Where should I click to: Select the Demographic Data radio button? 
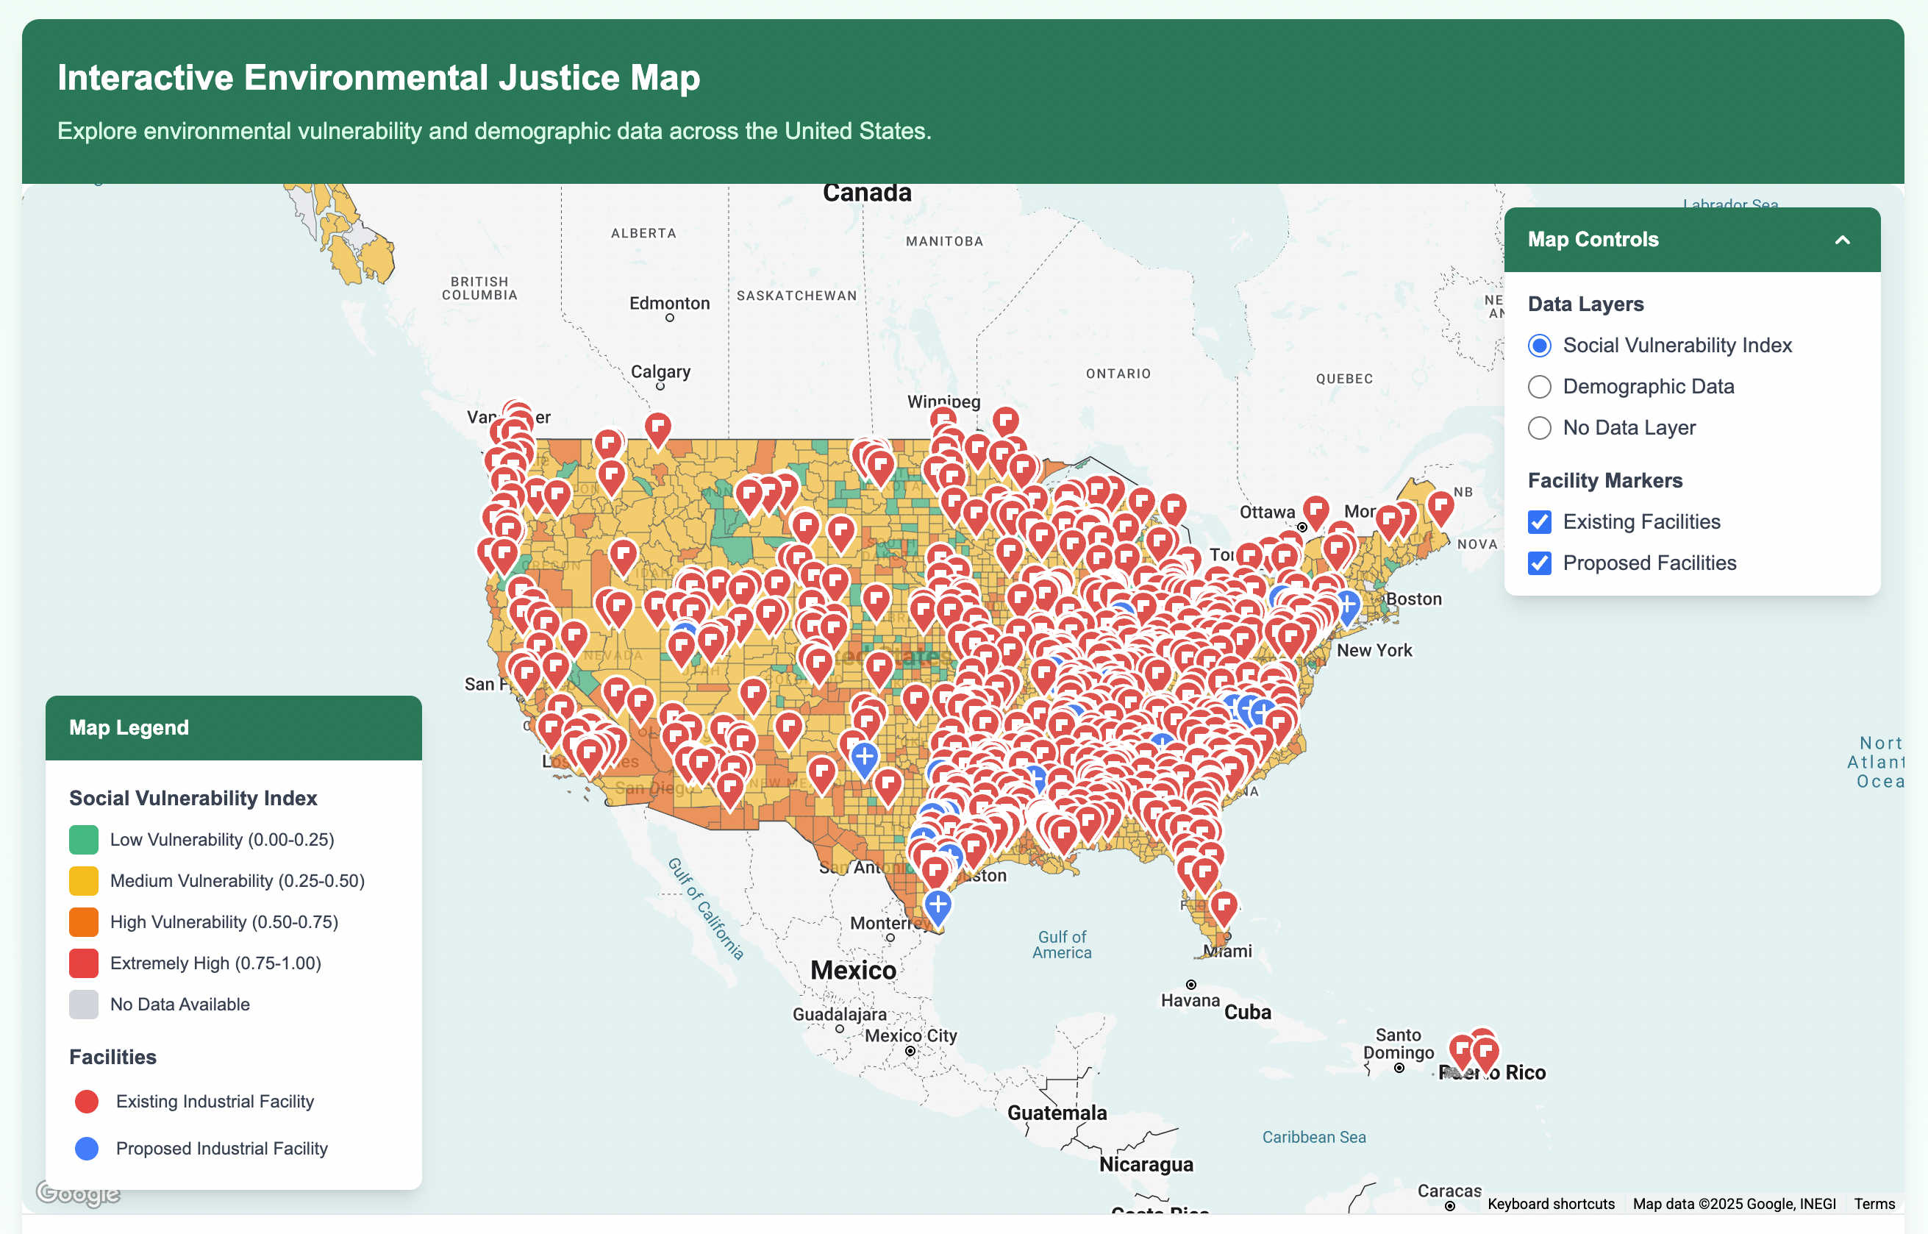1539,387
